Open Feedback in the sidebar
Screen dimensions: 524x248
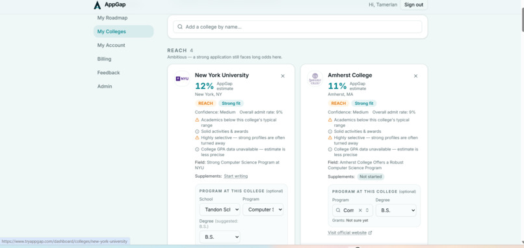pyautogui.click(x=109, y=73)
